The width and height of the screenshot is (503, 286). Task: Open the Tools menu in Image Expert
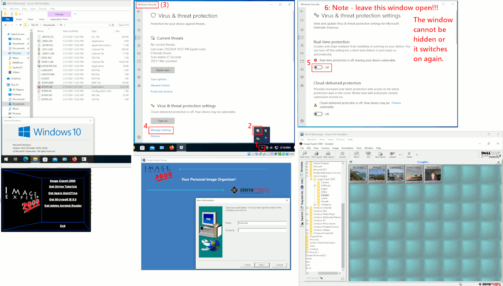[x=359, y=148]
